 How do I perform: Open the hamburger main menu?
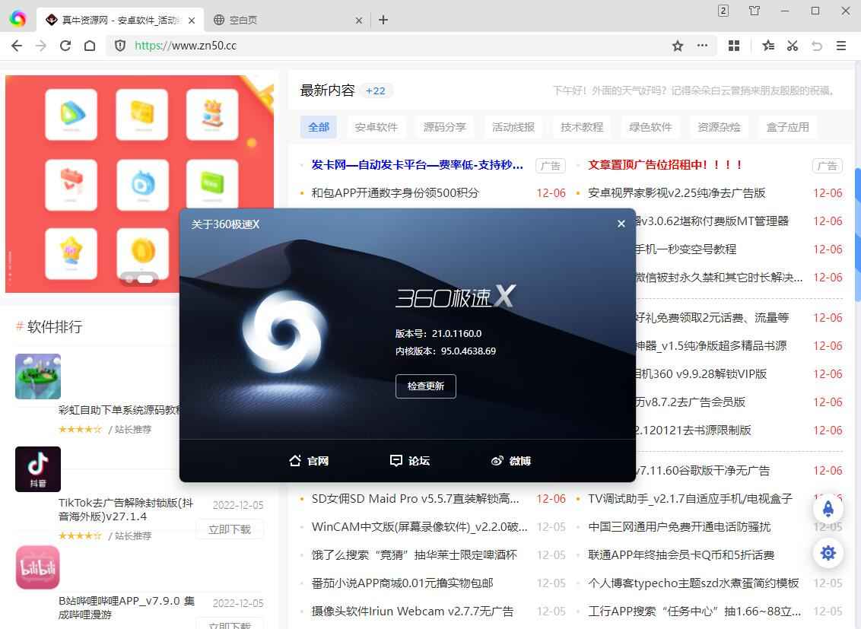841,46
